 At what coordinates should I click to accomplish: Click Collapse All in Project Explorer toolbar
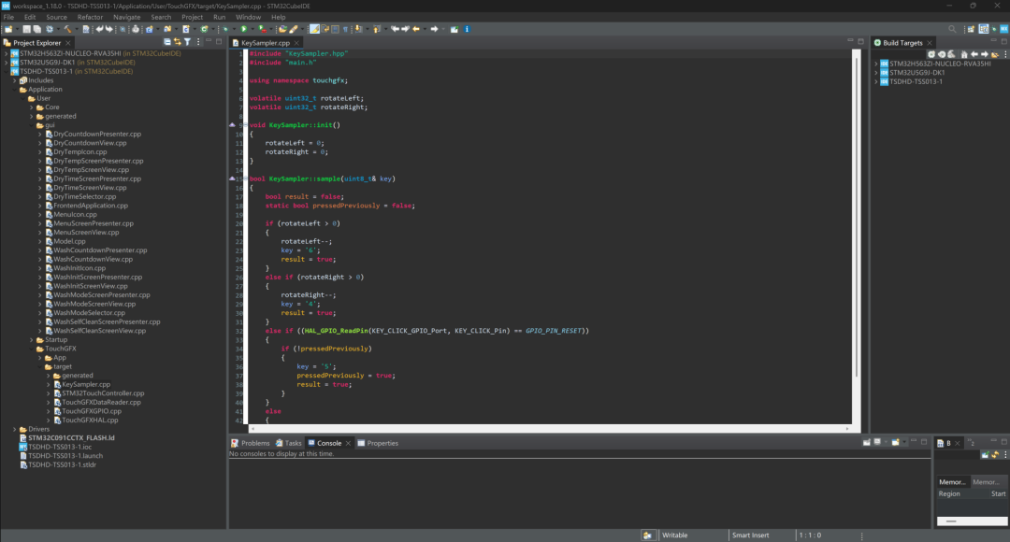[x=167, y=42]
